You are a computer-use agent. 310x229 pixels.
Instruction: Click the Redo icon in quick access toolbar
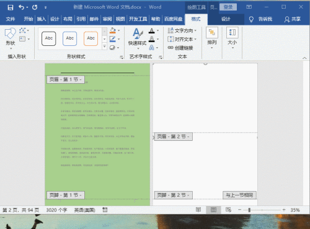click(x=35, y=7)
